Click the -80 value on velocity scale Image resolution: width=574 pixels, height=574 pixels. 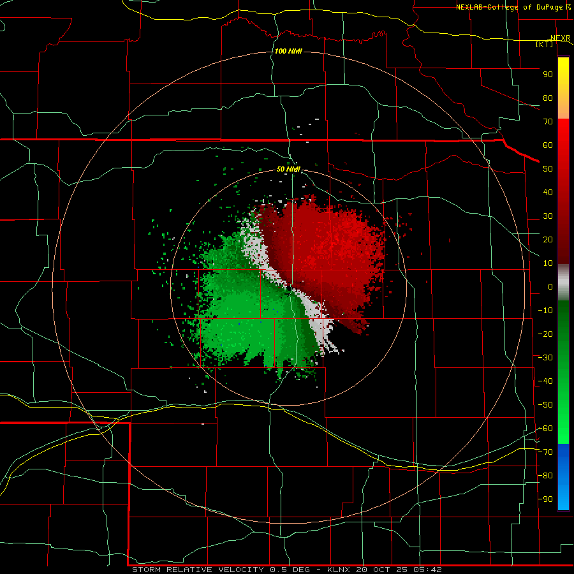(545, 476)
